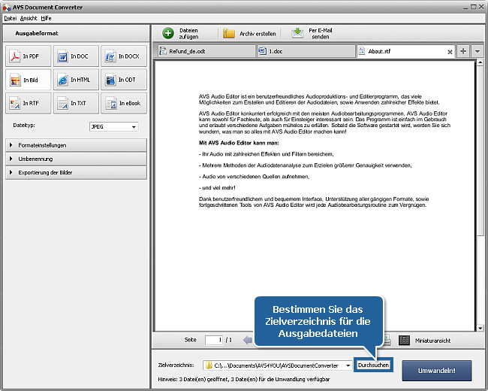Select the In DOC output format

[x=76, y=56]
